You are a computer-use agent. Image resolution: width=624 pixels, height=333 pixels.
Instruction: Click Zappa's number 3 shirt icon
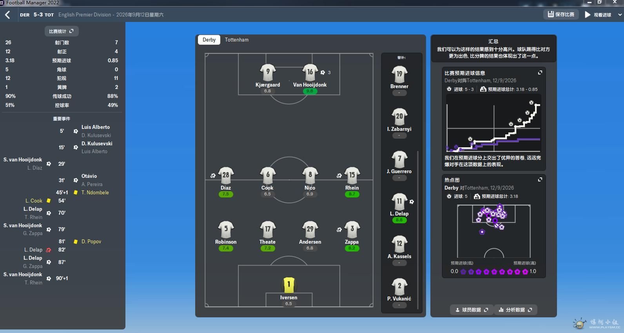click(352, 229)
